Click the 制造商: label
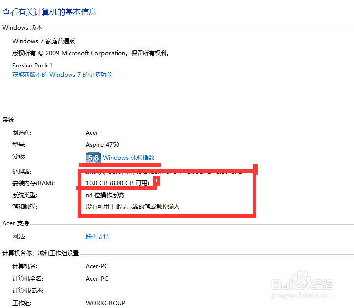This screenshot has height=308, width=354. tap(22, 133)
